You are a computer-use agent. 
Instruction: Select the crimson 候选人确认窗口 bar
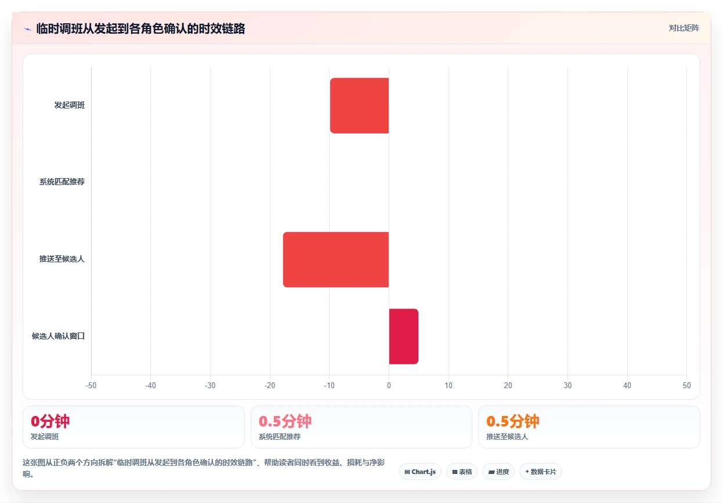tap(404, 336)
